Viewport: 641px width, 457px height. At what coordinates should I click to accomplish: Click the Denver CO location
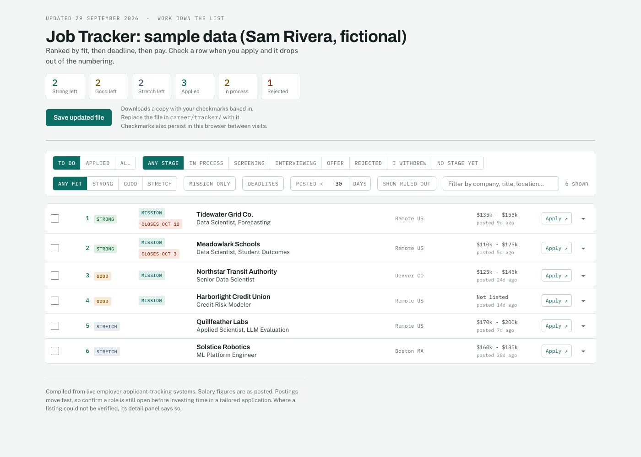[x=409, y=276]
